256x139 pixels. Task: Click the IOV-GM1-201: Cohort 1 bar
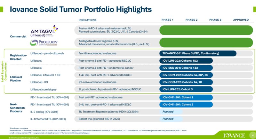point(186,97)
